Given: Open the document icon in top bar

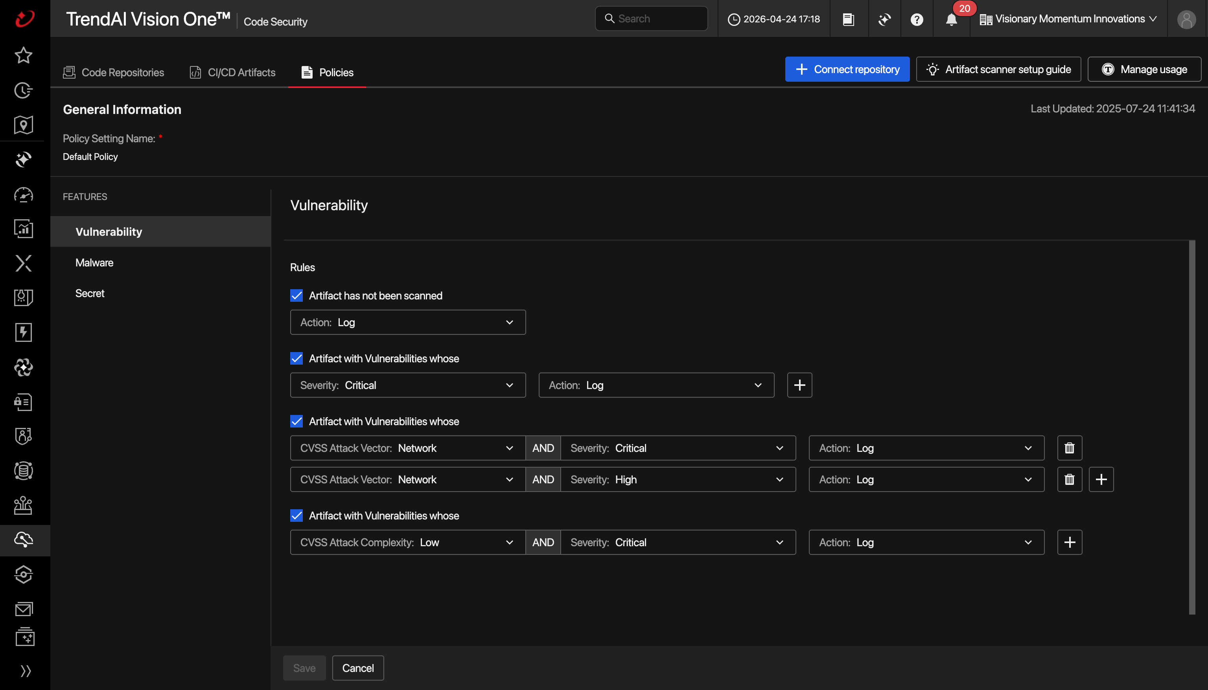Looking at the screenshot, I should click(x=848, y=19).
